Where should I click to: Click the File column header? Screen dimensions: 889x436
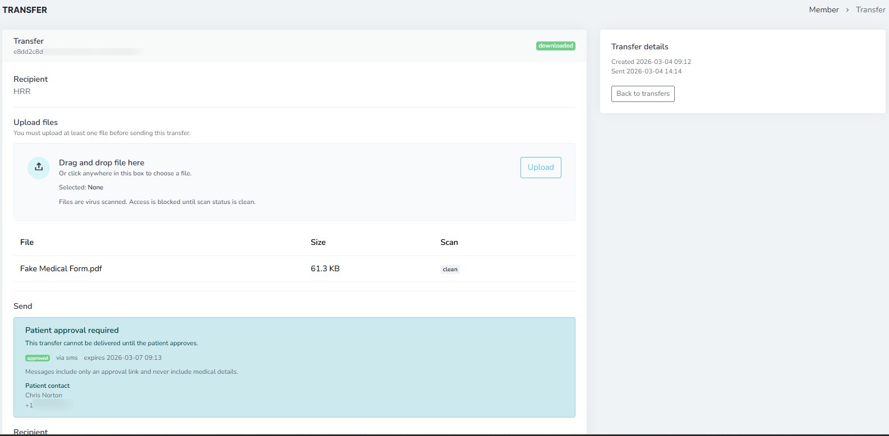27,242
